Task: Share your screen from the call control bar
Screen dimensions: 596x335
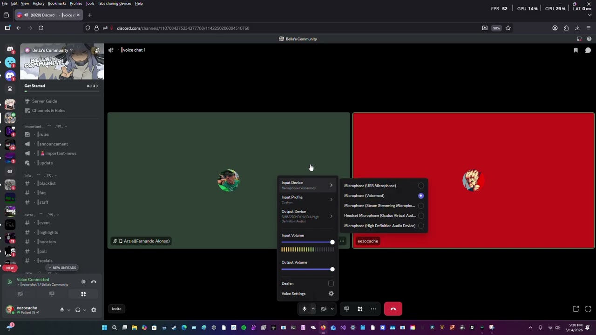Action: tap(346, 309)
